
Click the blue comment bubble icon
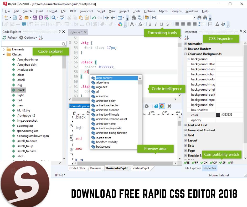[24, 24]
